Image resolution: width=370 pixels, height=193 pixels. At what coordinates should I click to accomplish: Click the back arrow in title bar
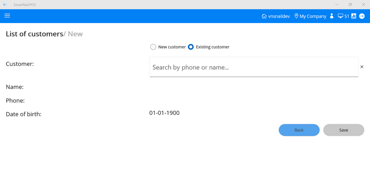[5, 4]
